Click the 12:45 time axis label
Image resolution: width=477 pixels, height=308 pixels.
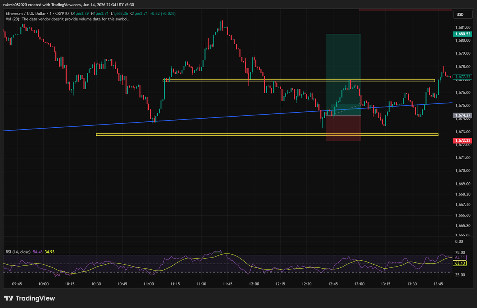(333, 284)
